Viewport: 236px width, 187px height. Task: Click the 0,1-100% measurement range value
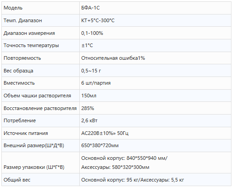(92, 33)
